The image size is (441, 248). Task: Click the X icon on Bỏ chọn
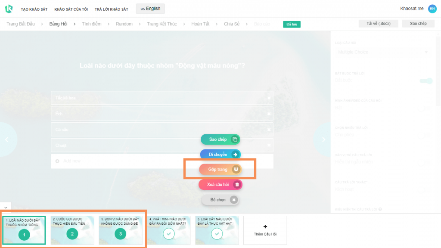(x=234, y=200)
